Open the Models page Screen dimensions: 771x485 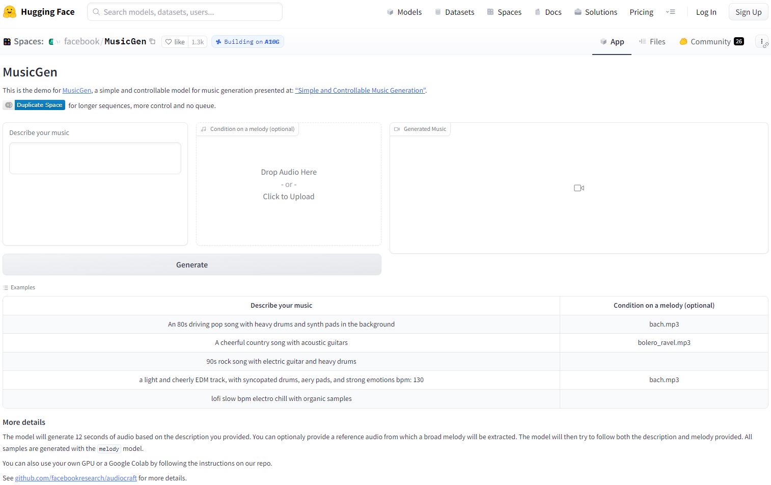pos(404,12)
